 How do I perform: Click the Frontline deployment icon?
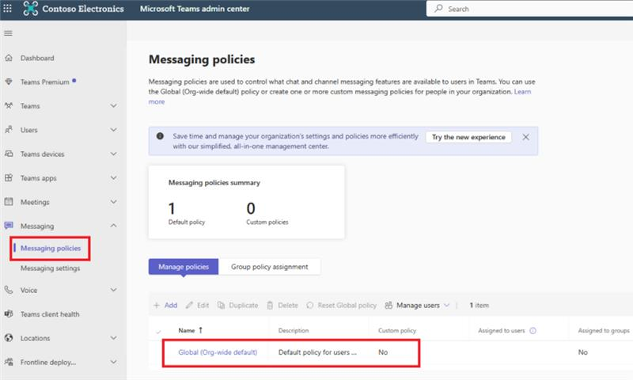click(x=9, y=362)
